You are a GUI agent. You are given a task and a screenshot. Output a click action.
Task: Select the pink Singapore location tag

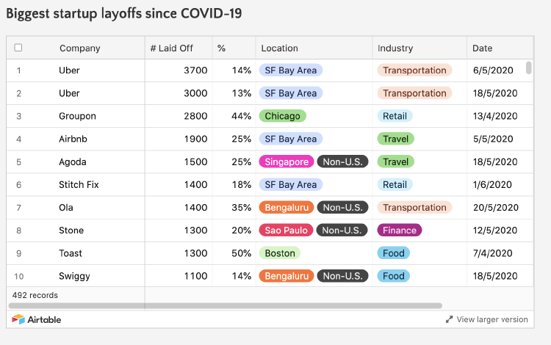[287, 161]
